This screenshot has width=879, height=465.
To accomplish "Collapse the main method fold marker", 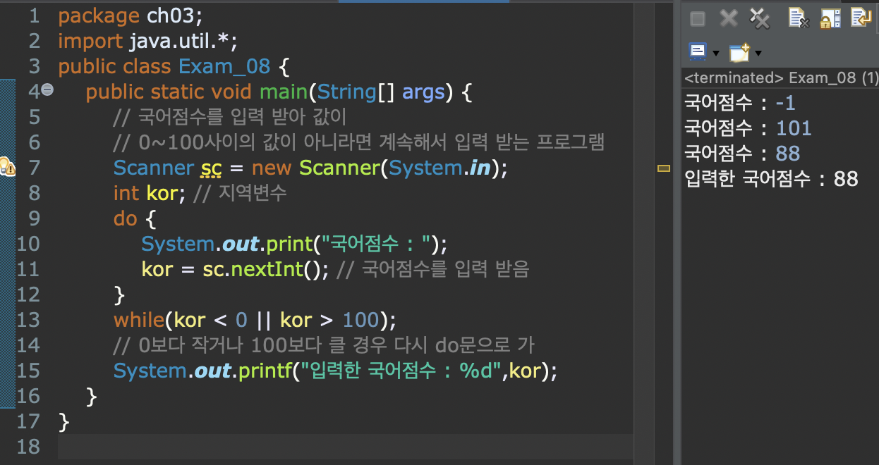I will (47, 89).
